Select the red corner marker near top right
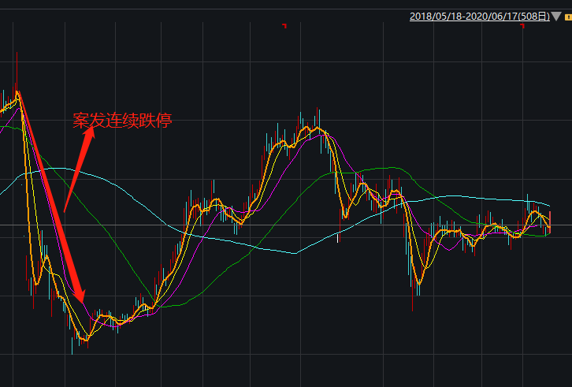Viewport: 572px width, 387px height. click(x=522, y=27)
